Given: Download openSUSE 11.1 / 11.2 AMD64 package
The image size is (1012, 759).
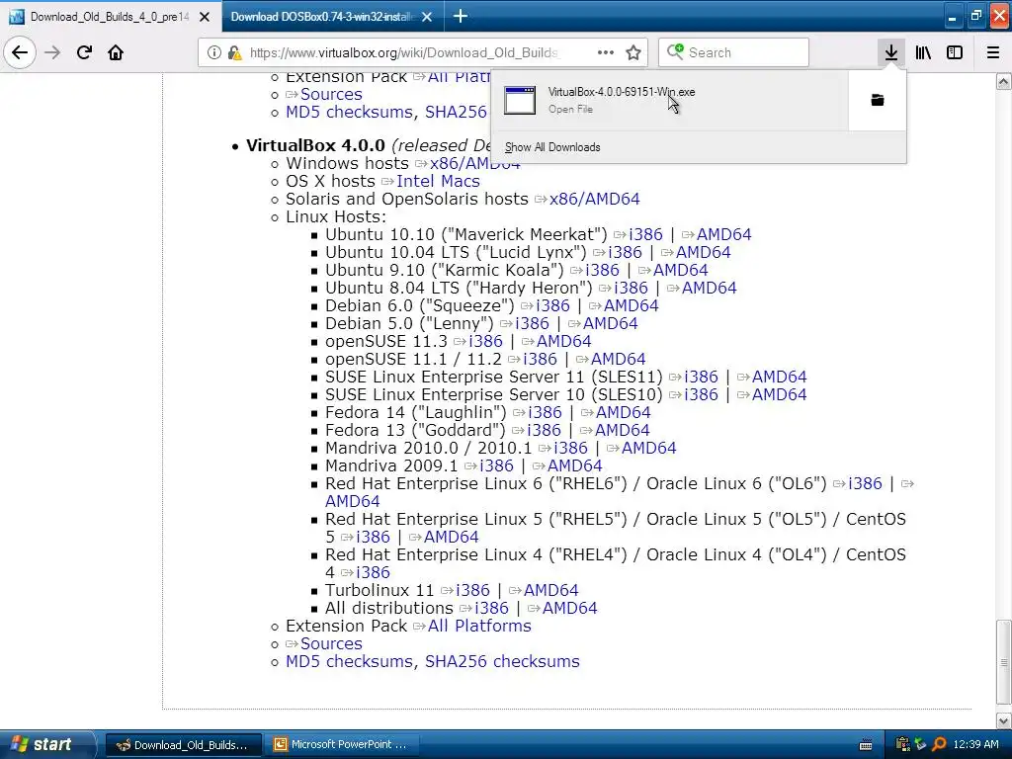Looking at the screenshot, I should pos(619,359).
